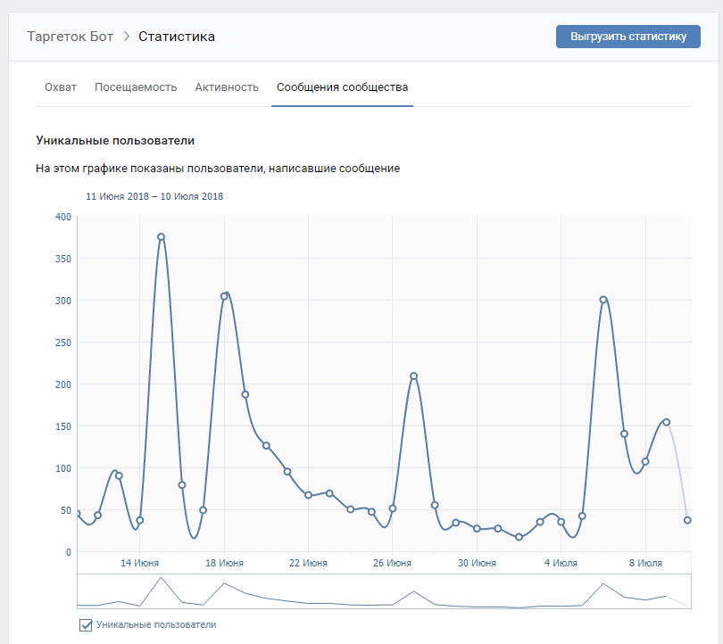
Task: Click the data point near 140 after July peak
Action: (624, 434)
